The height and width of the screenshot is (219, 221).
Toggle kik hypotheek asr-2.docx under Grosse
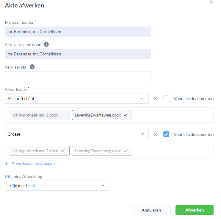tap(40, 151)
